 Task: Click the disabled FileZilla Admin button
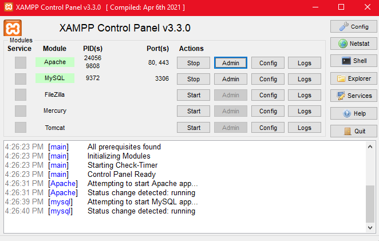tap(231, 95)
